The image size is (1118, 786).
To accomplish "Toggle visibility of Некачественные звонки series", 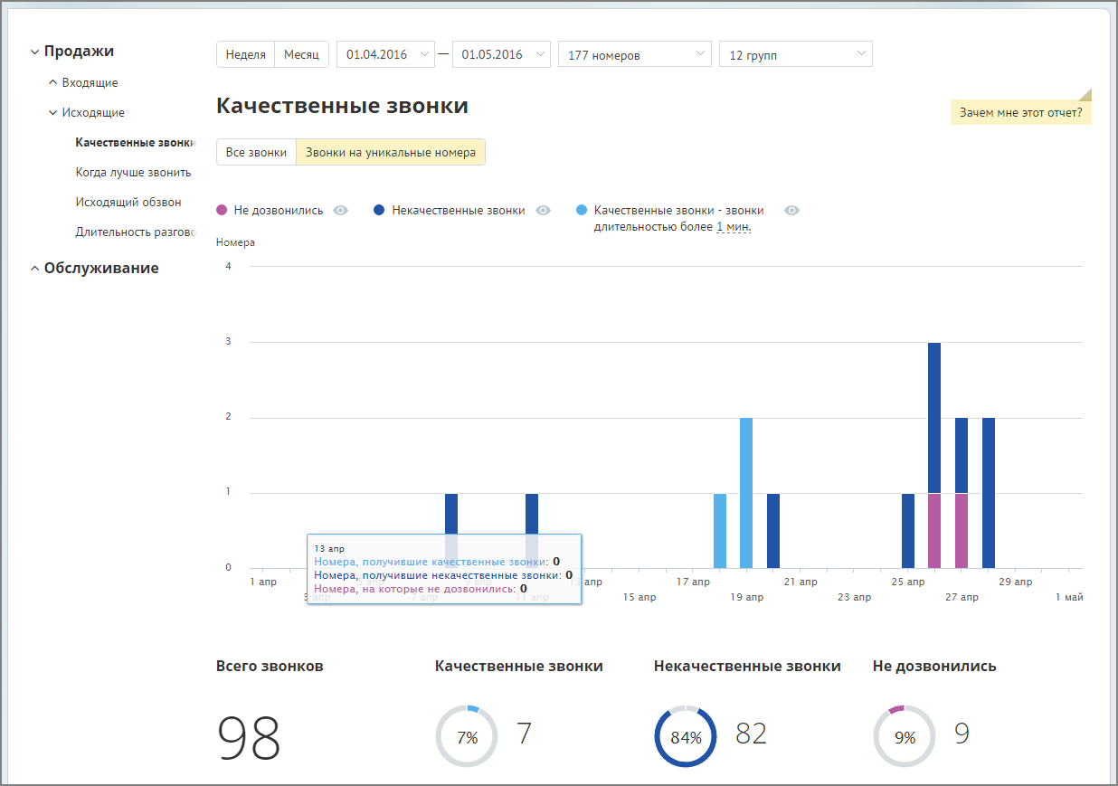I will [x=543, y=210].
